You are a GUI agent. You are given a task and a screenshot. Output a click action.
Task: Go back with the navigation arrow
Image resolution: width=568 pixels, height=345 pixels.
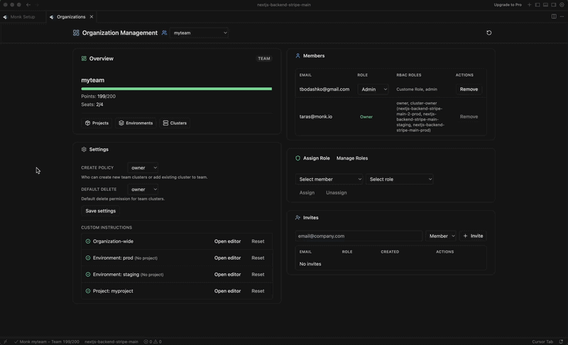coord(28,5)
